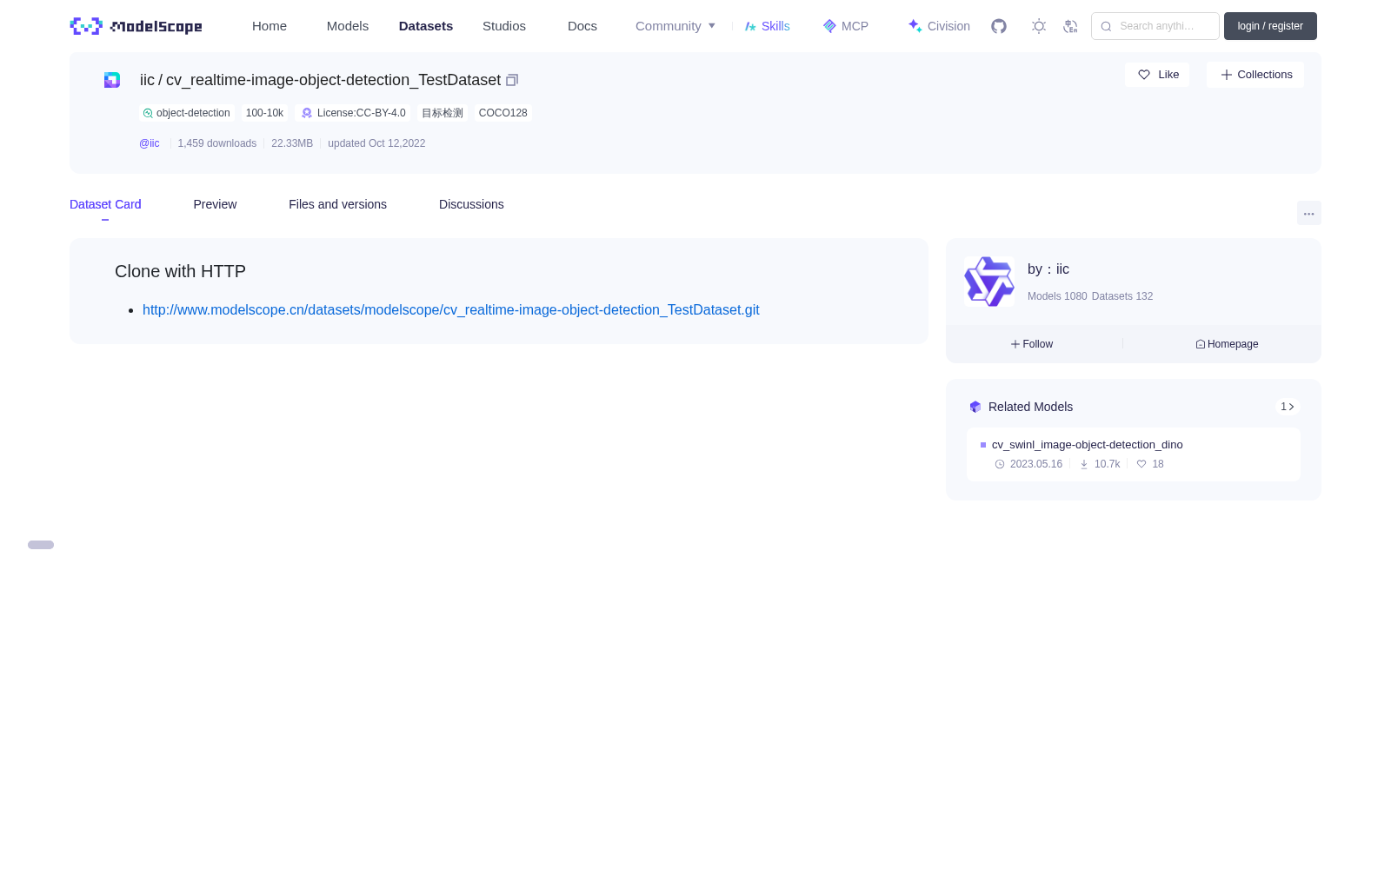This screenshot has width=1391, height=869.
Task: Copy dataset name using copy icon
Action: click(512, 80)
